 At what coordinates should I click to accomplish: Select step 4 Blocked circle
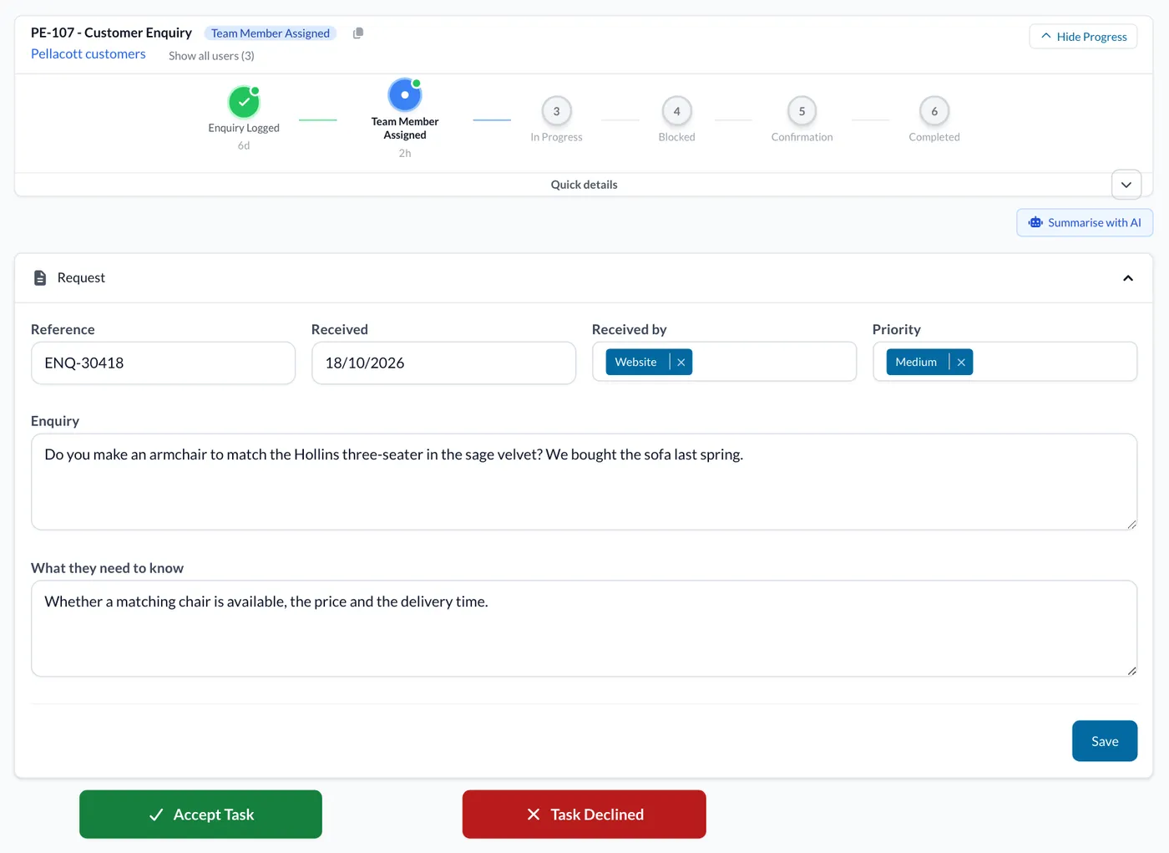[x=676, y=111]
